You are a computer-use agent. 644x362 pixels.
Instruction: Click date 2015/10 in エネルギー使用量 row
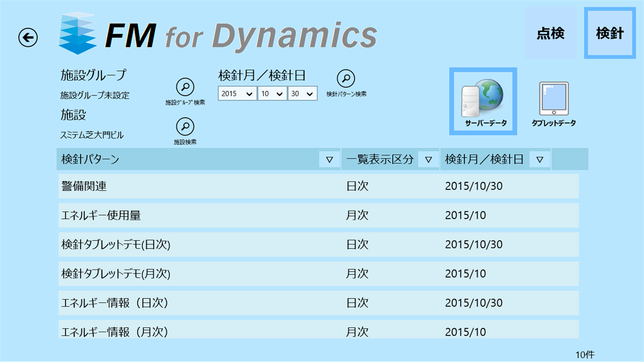[x=466, y=215]
